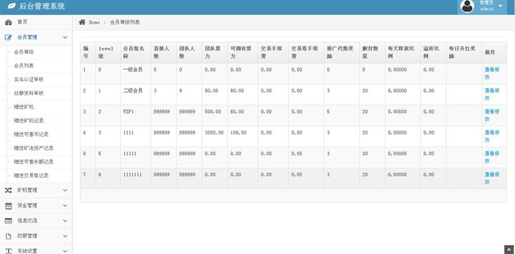Viewport: 515px width, 254px height.
Task: Open 实名认证审核 in the sidebar
Action: [29, 79]
